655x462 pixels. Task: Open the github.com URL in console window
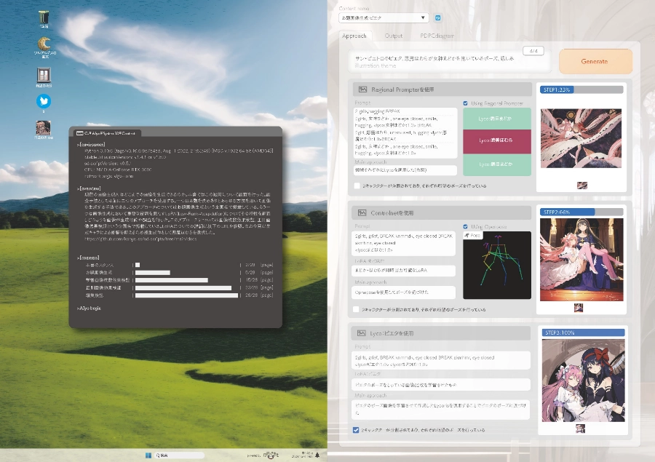(x=140, y=239)
